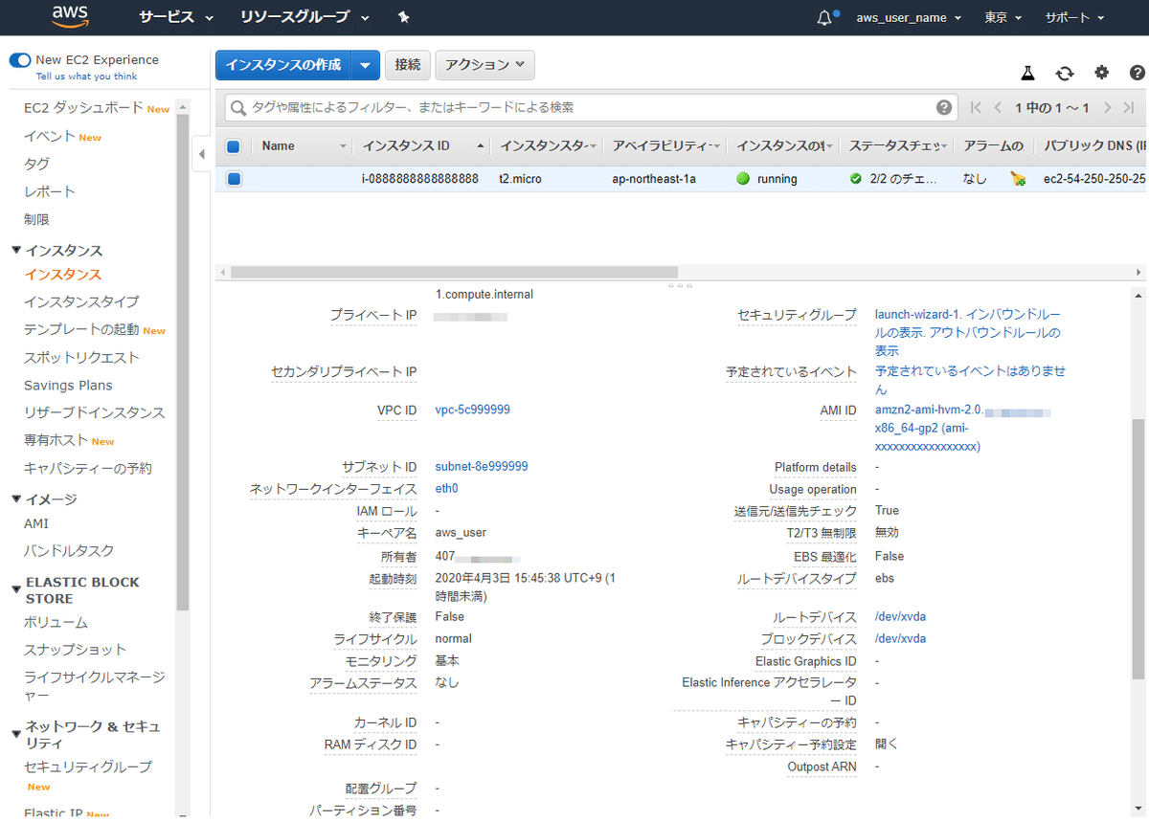The height and width of the screenshot is (821, 1149).
Task: Open EC2 ダッシュボード in the sidebar
Action: (x=83, y=108)
